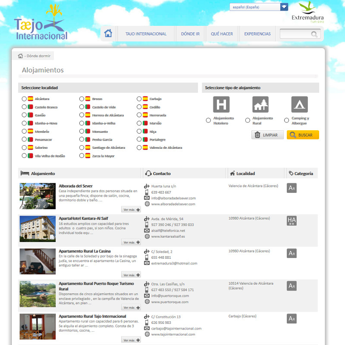345x345 pixels.
Task: Select the Alcántara locality radio button
Action: click(x=24, y=99)
